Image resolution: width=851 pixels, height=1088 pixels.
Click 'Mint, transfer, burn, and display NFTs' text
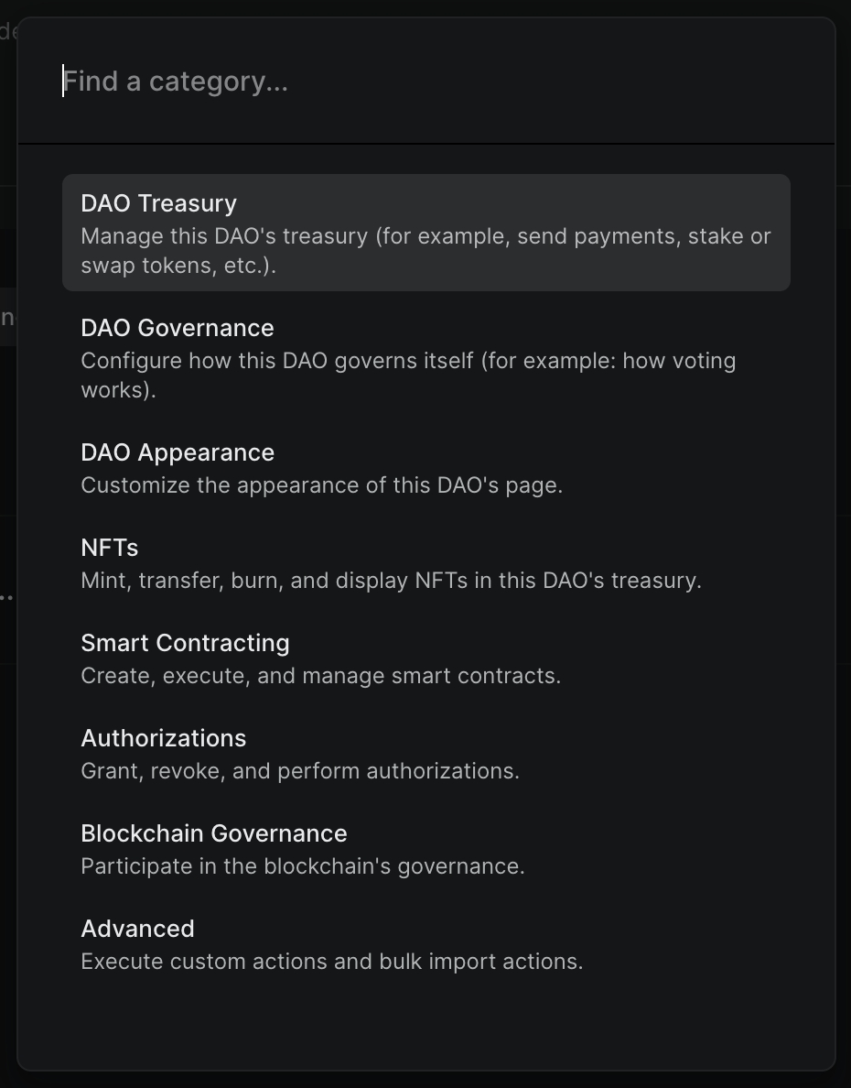(x=391, y=581)
